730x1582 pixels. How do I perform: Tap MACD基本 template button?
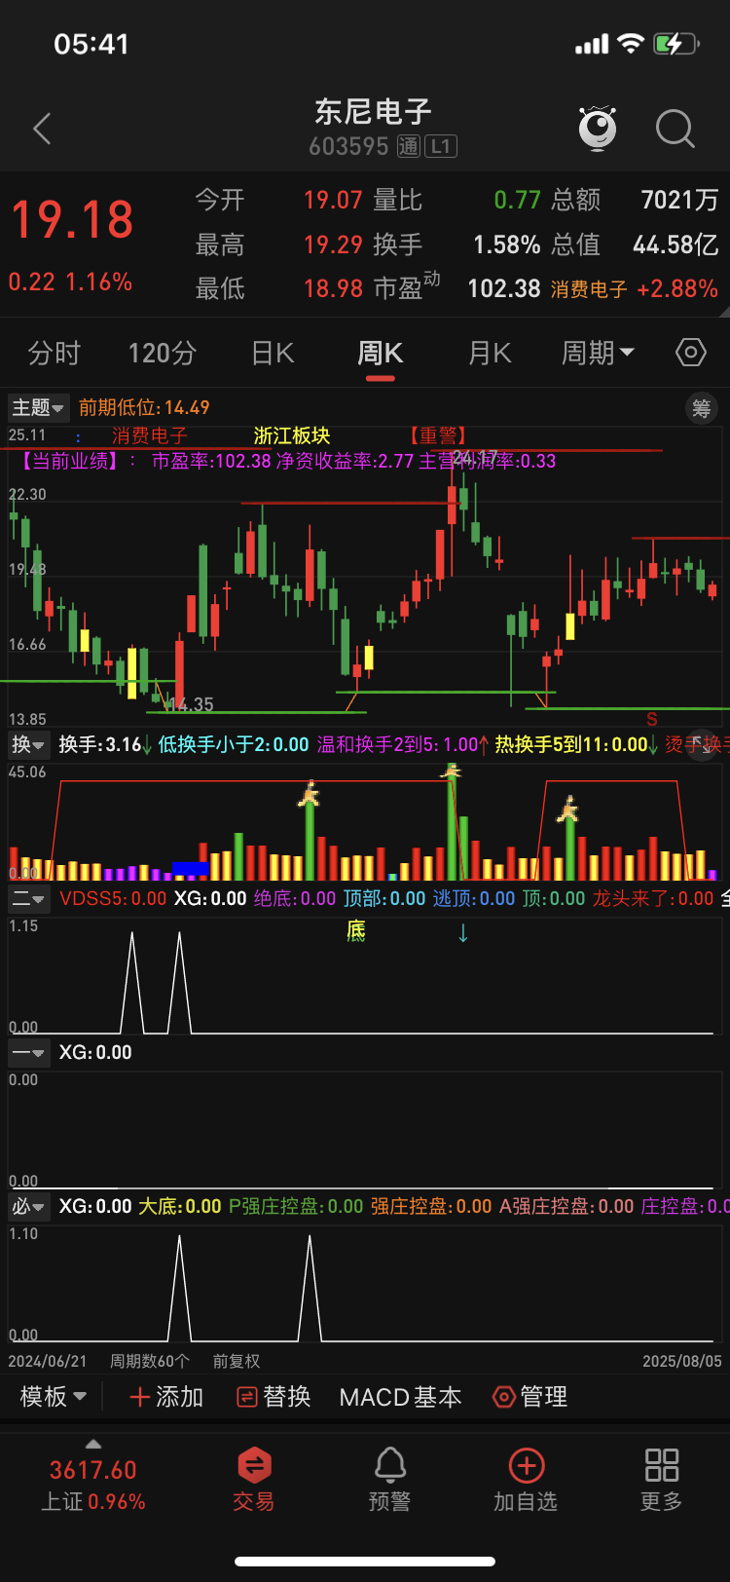click(x=400, y=1397)
